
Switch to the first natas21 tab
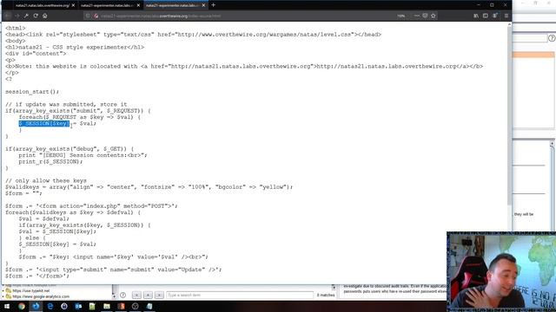(43, 6)
